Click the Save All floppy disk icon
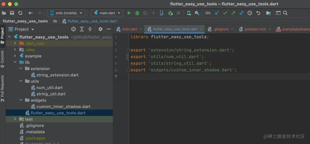The image size is (310, 144). (12, 13)
